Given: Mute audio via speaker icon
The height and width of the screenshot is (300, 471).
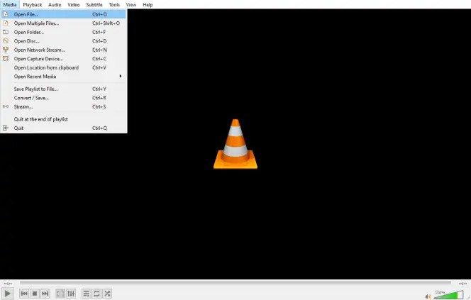Looking at the screenshot, I should 428,296.
